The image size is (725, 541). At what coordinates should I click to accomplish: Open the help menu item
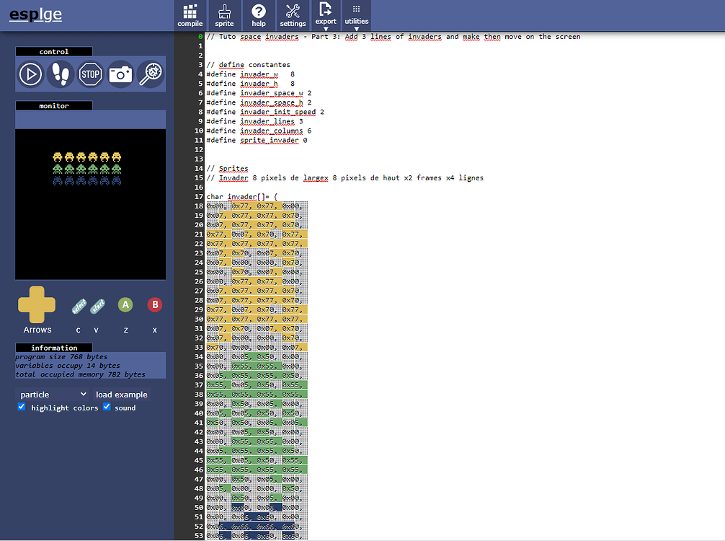[259, 15]
